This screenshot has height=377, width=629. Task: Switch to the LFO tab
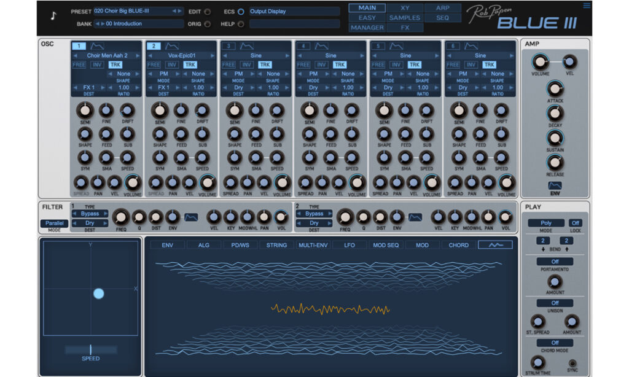pyautogui.click(x=350, y=244)
